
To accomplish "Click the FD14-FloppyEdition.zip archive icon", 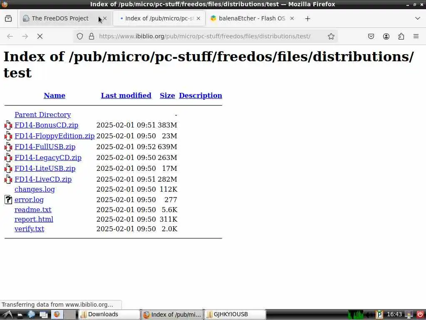I will (x=8, y=136).
